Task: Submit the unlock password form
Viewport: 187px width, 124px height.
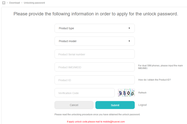Action: point(115,105)
